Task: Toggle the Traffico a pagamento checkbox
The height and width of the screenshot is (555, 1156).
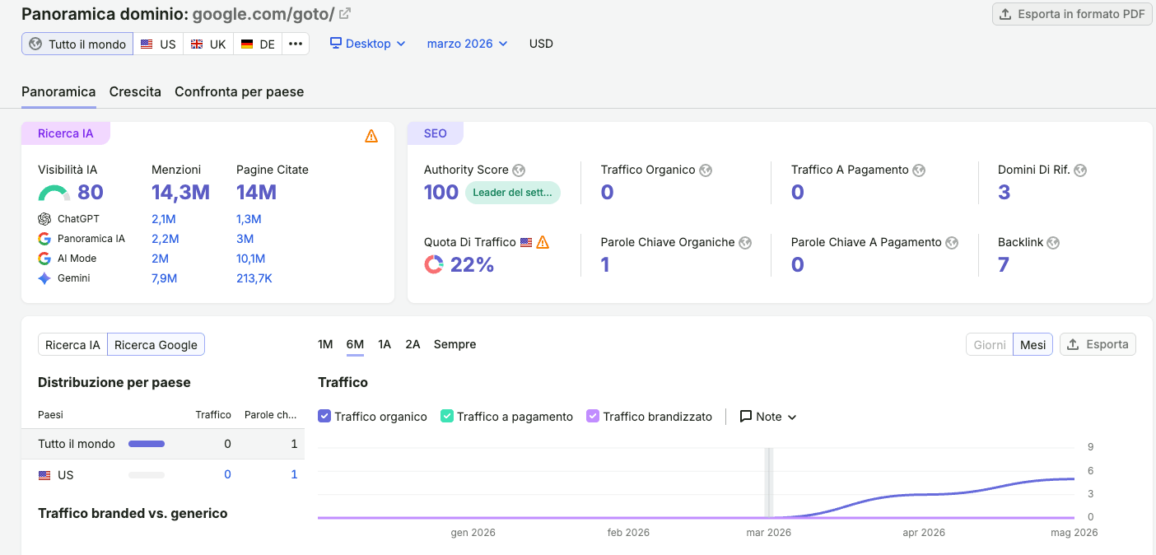Action: coord(447,417)
